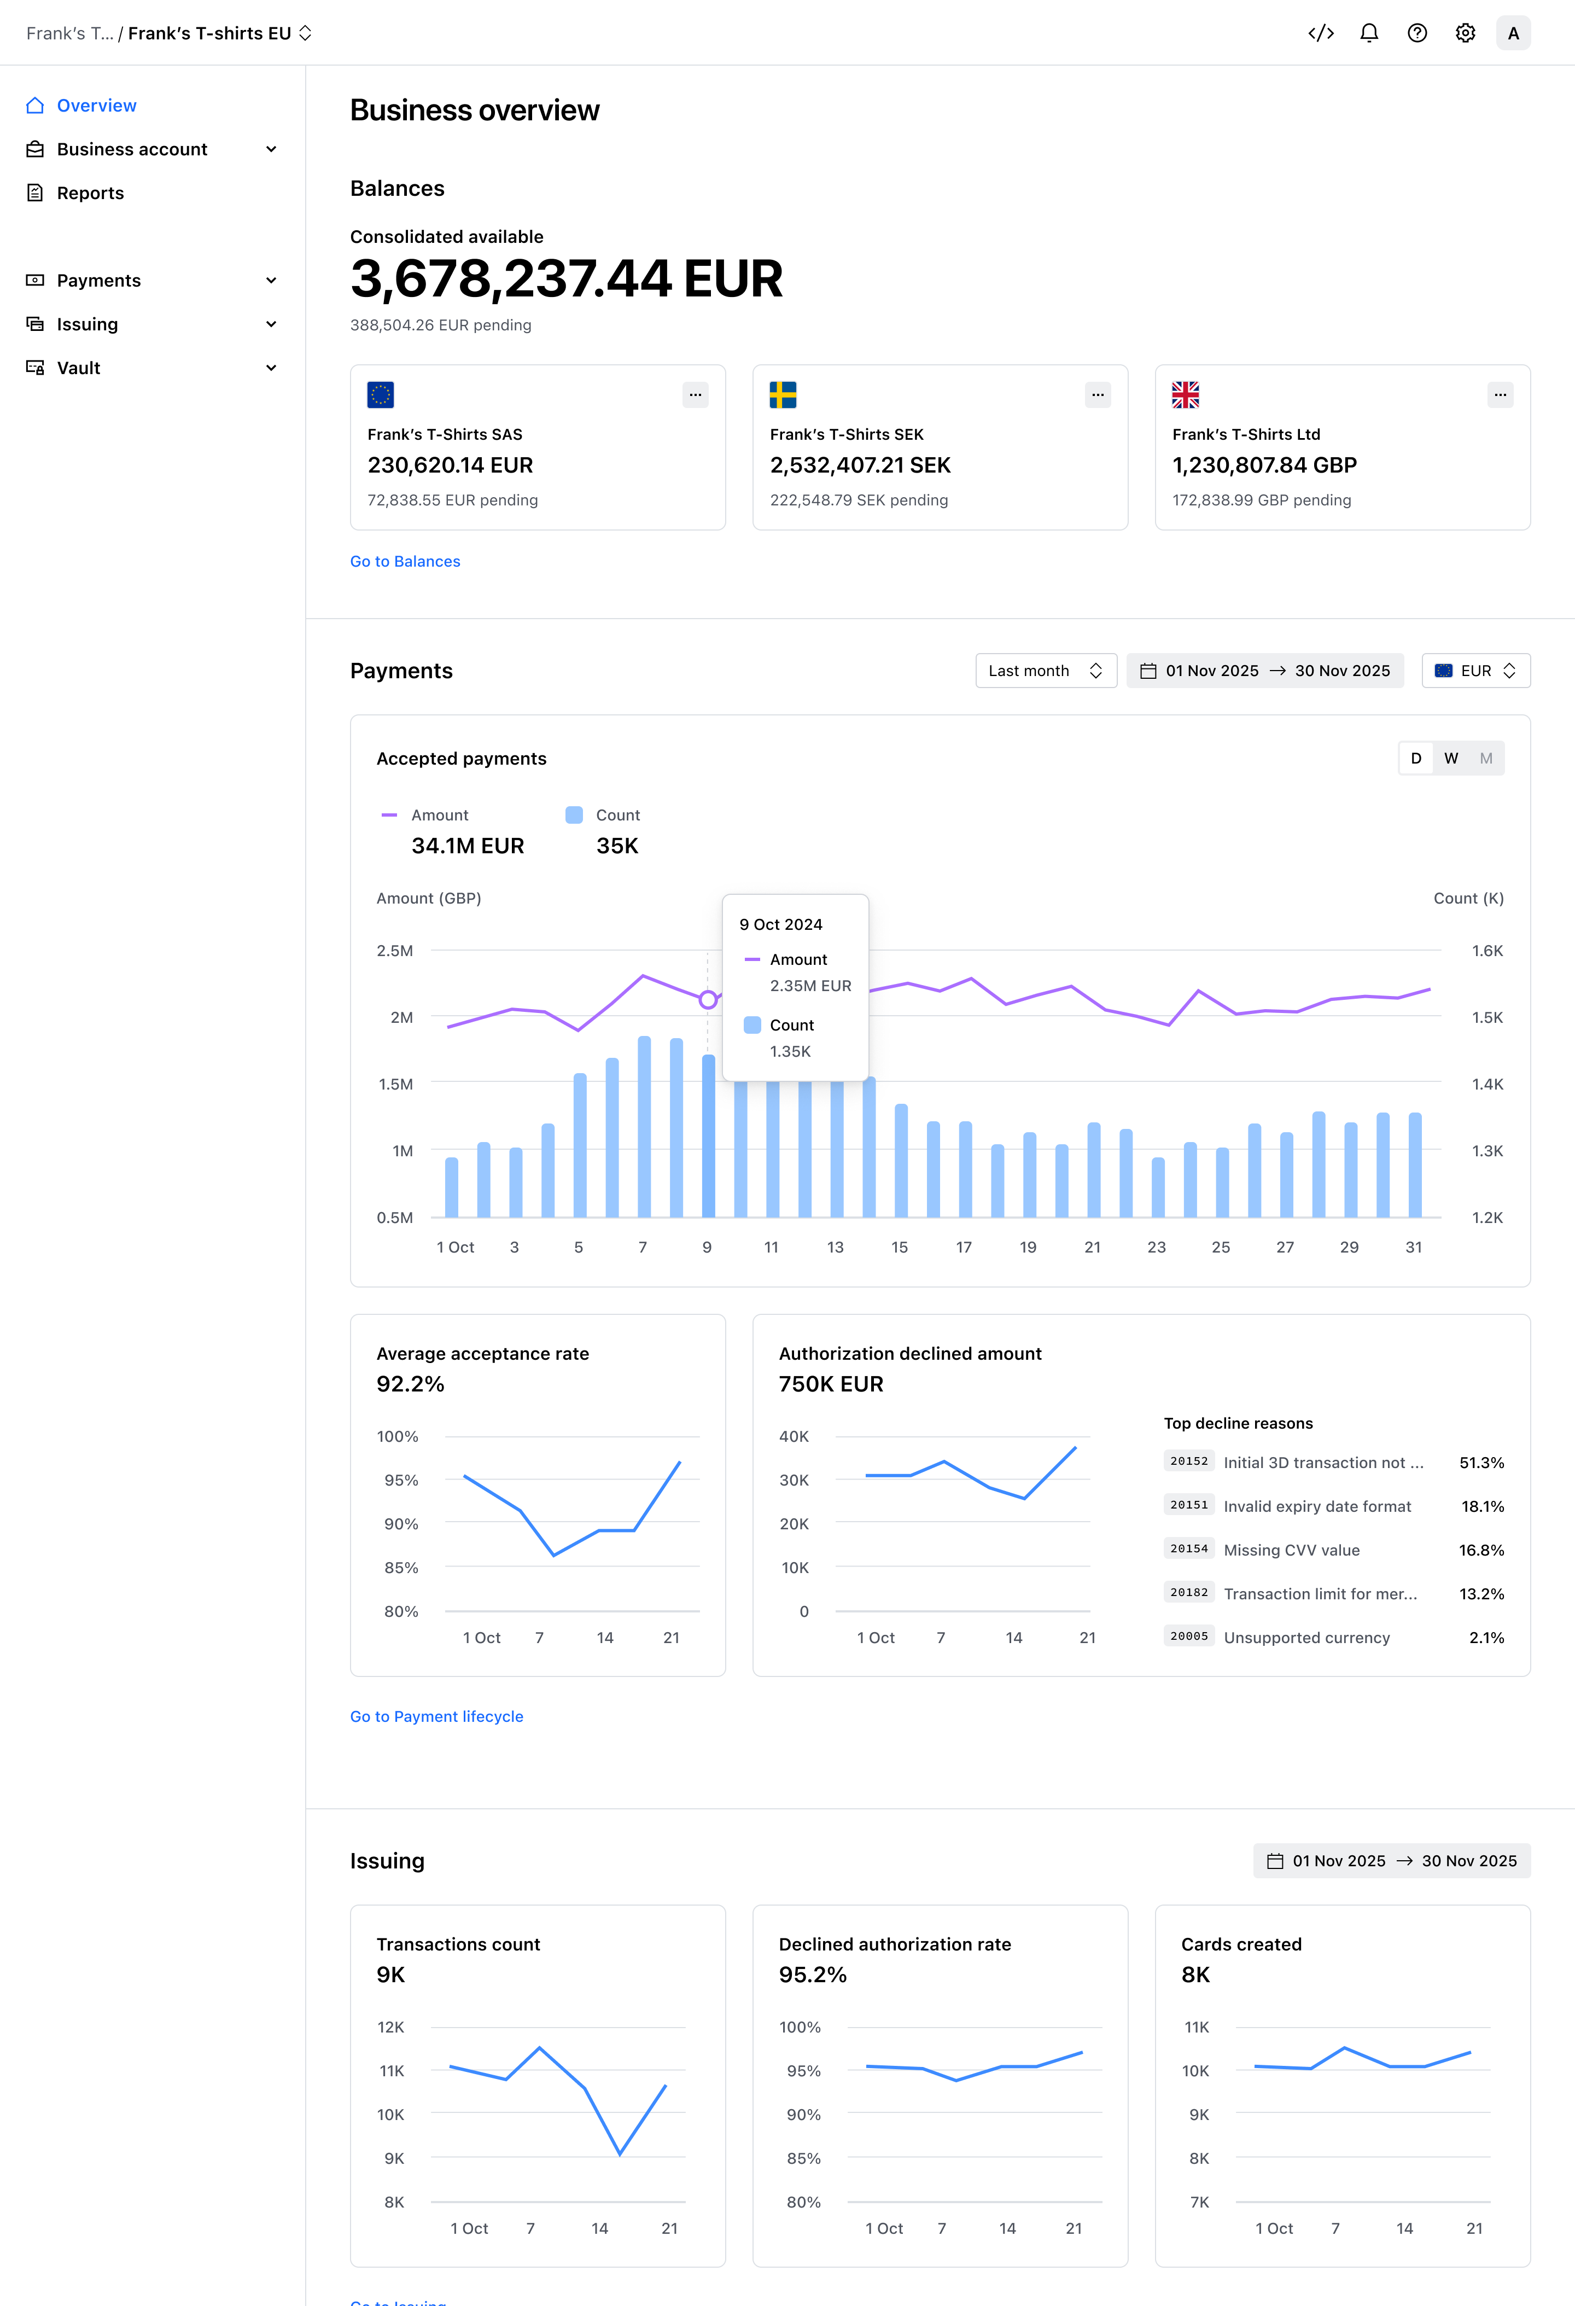1575x2306 pixels.
Task: Open more options on Frank's T-Shirts SEK card
Action: pos(1098,395)
